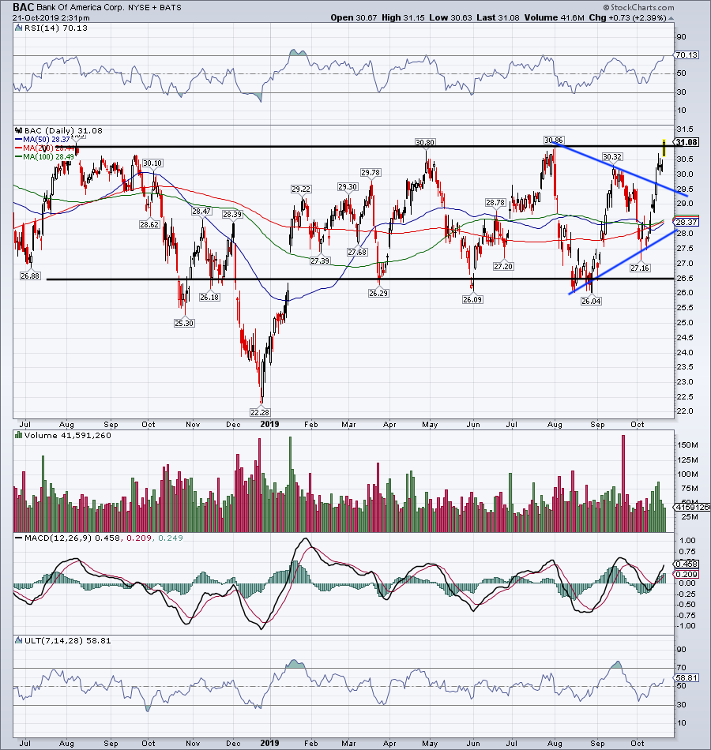
Task: Click the Volume 41.6M header value
Action: tap(554, 17)
